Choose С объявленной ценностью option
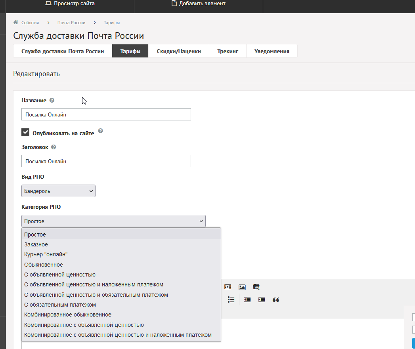 [x=121, y=275]
